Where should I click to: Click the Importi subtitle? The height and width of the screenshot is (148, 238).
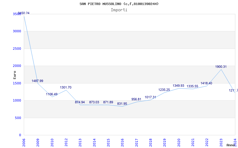119,10
